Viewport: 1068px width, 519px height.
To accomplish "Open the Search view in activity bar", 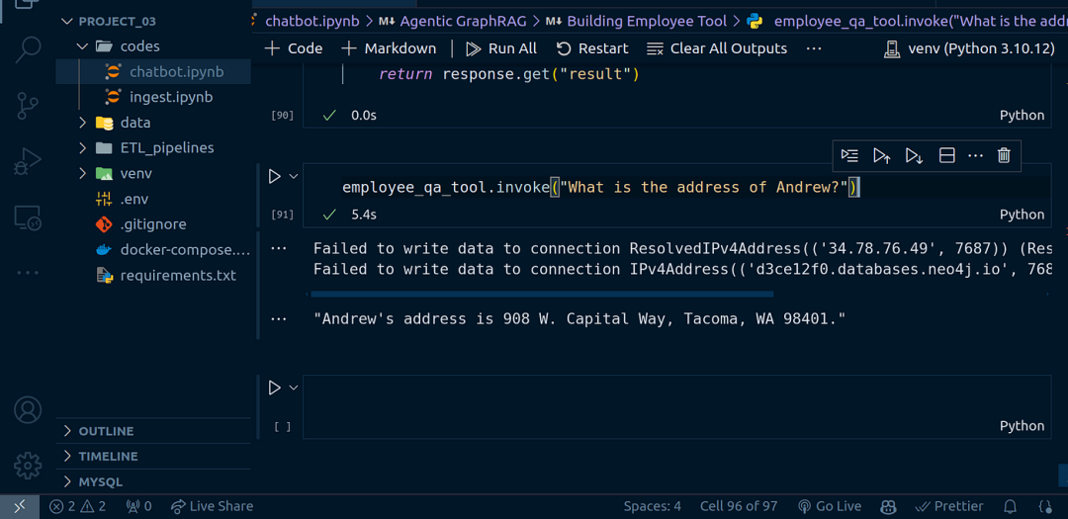I will pyautogui.click(x=28, y=49).
